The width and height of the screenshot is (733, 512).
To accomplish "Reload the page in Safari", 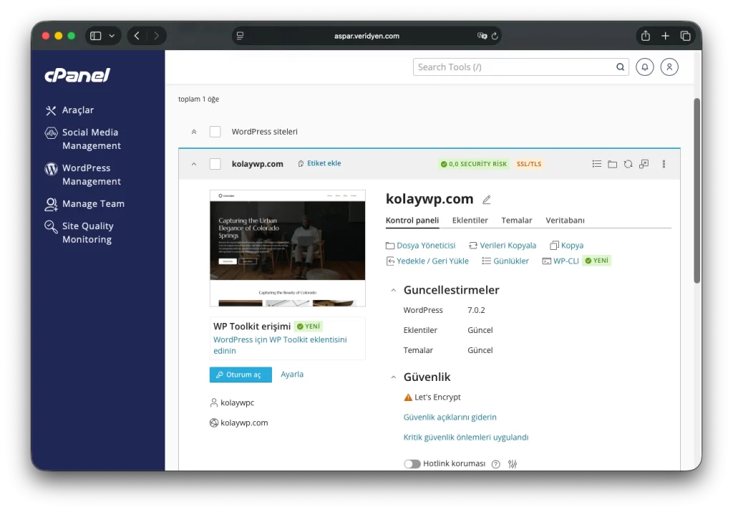I will (495, 36).
